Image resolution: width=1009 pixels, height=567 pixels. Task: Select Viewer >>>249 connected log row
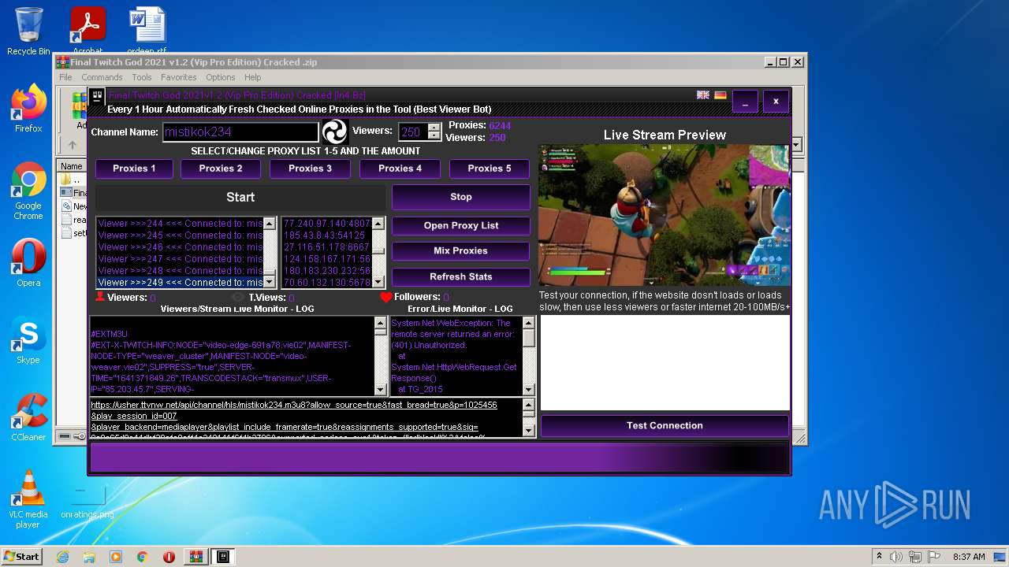(x=180, y=282)
